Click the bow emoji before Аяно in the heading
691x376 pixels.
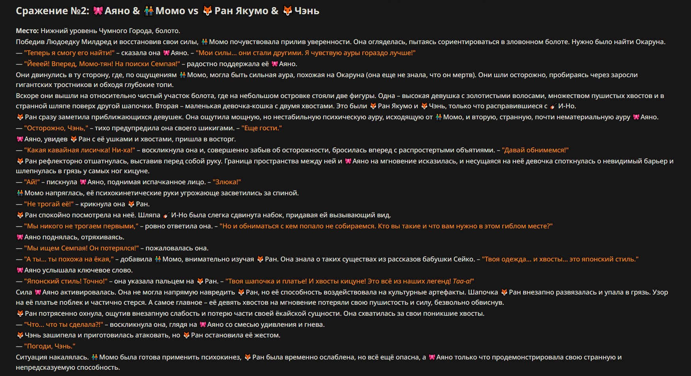click(98, 11)
